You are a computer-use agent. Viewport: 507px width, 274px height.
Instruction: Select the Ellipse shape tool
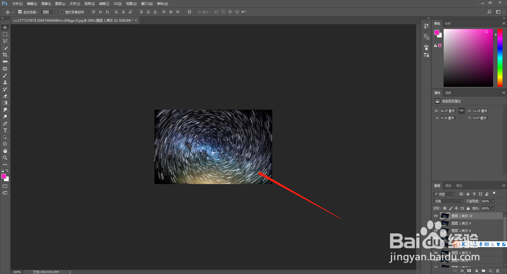5,144
